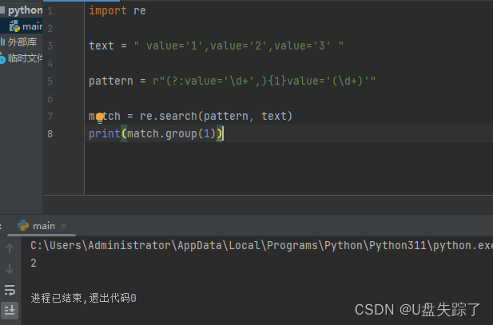Open the python project folder node
Screen dimensions: 493x325
[x=22, y=10]
